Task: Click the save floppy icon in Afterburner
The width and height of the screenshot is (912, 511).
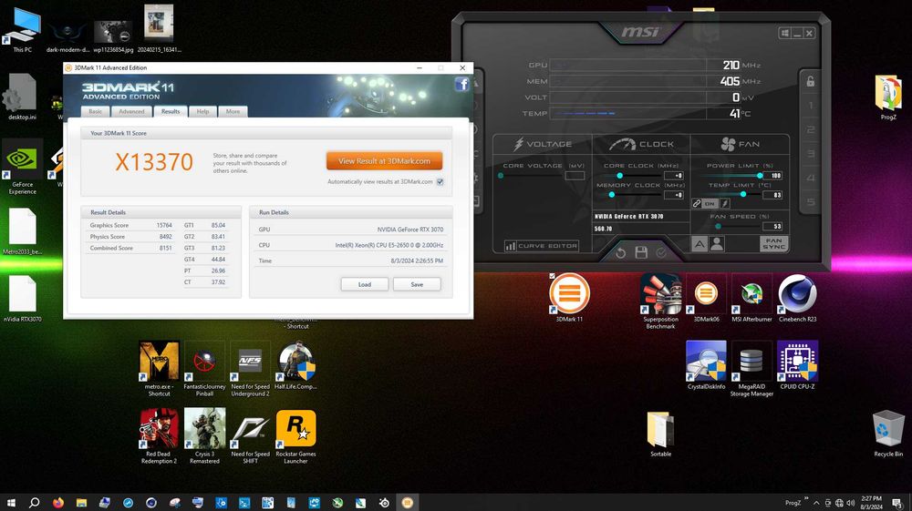Action: pos(641,252)
